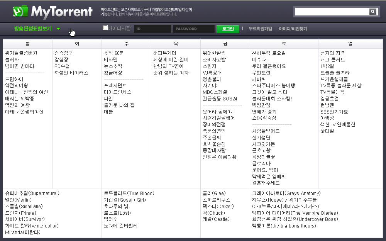The width and height of the screenshot is (386, 241).
Task: Open the PD수첩 link
Action: 62,66
